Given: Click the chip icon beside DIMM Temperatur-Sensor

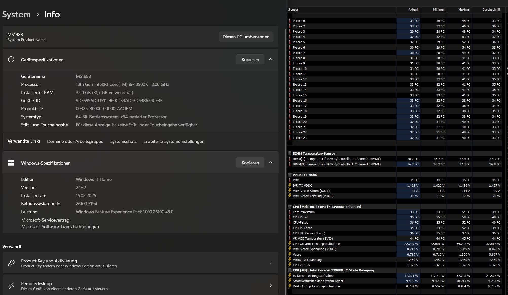Looking at the screenshot, I should 290,153.
